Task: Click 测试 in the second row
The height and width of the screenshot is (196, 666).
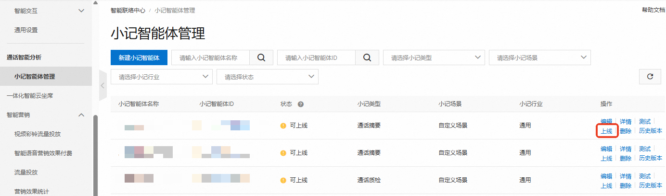Action: click(x=645, y=149)
